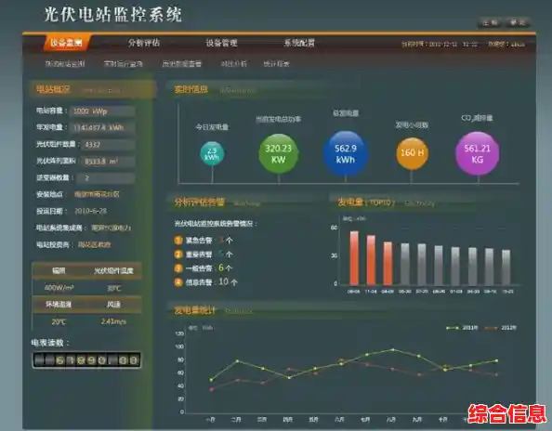Open the 设备监测 main tab
This screenshot has height=431, width=552.
coord(66,43)
